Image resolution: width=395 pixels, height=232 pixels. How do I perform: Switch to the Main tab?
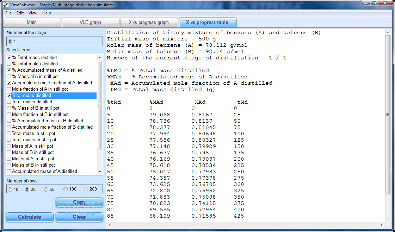point(32,22)
